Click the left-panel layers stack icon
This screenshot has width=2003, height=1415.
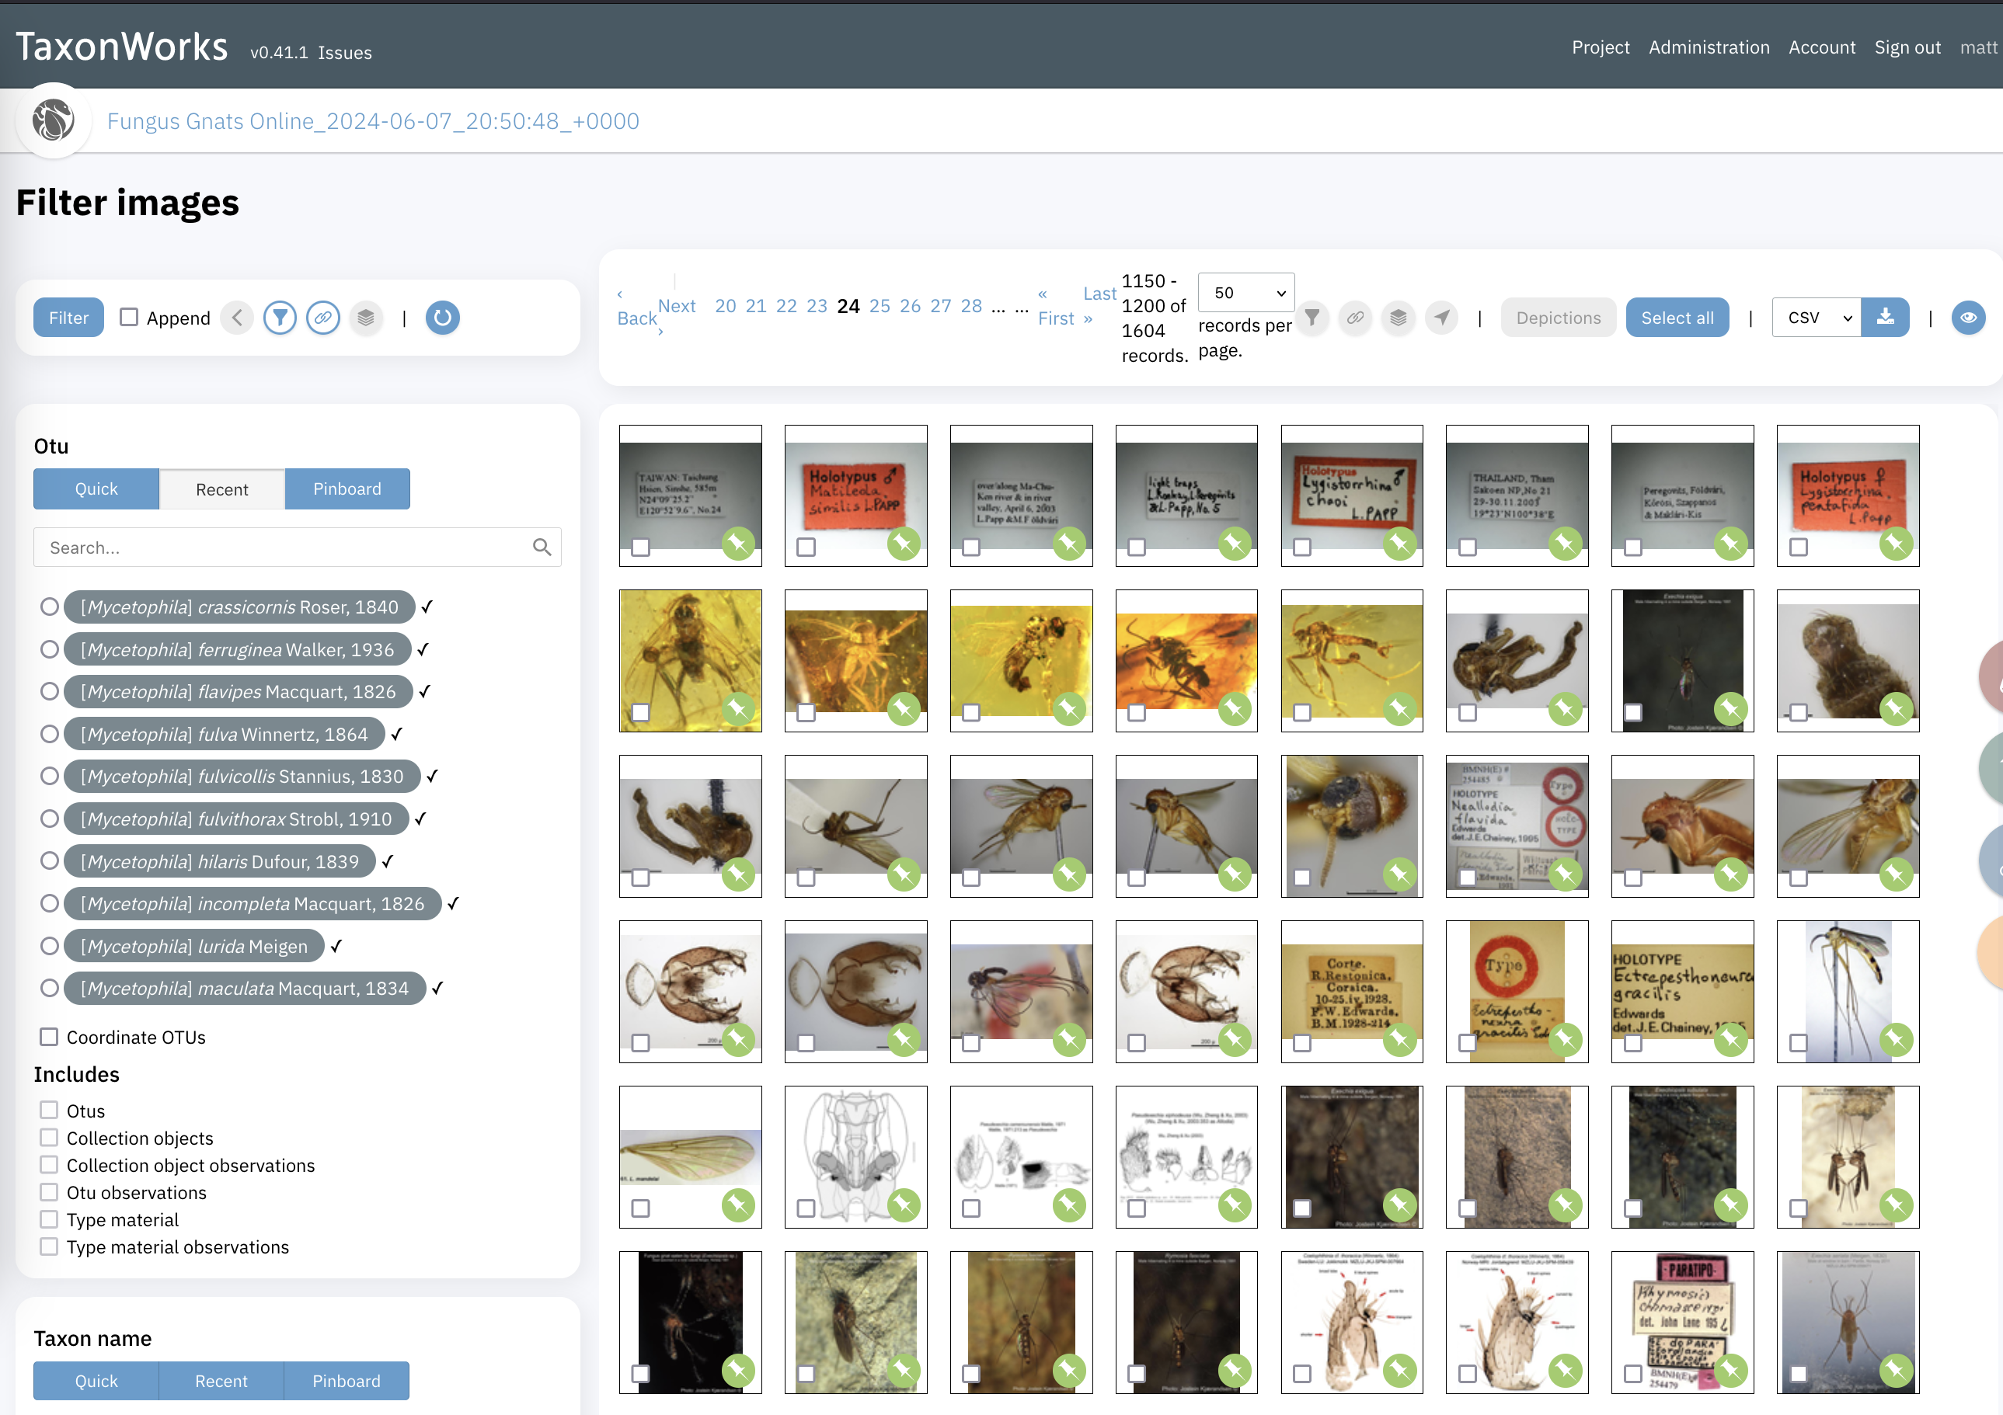click(x=365, y=318)
